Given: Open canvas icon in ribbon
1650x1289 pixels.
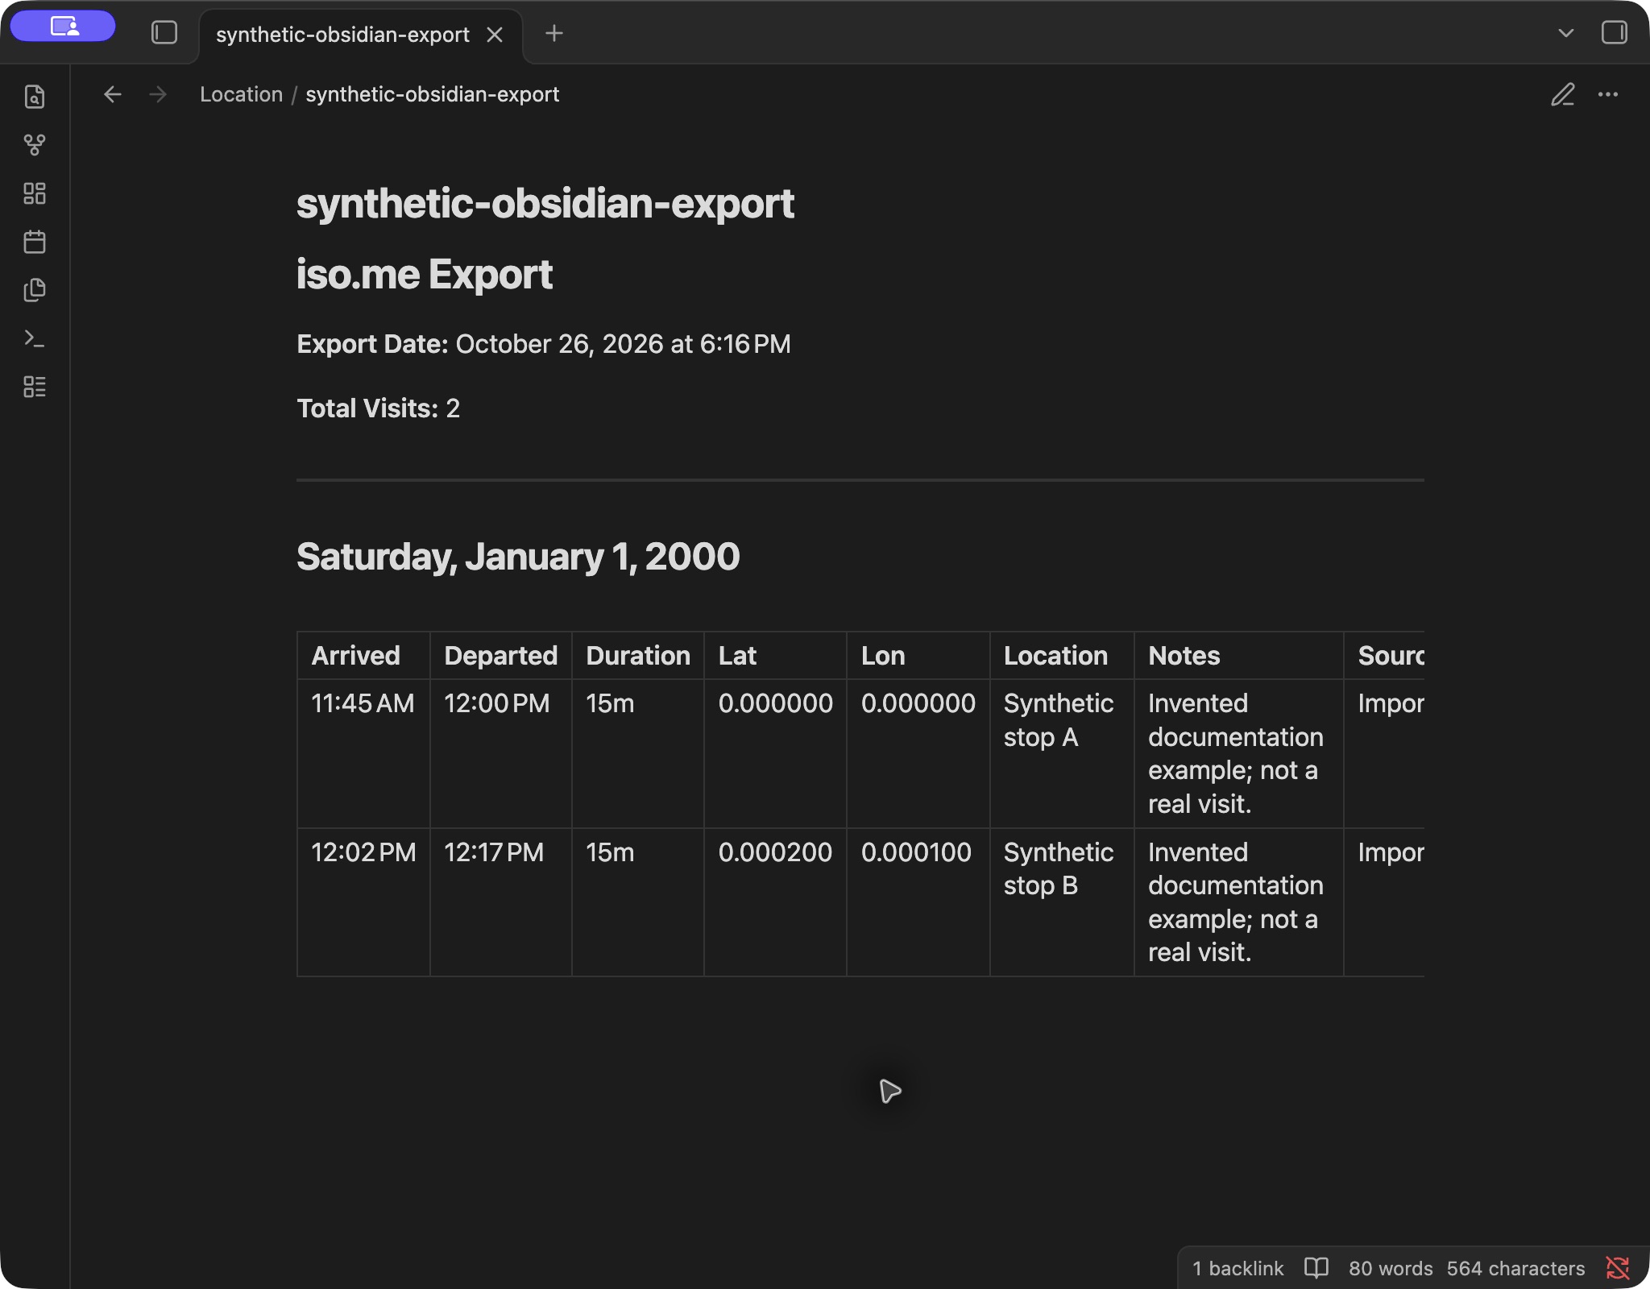Looking at the screenshot, I should (35, 193).
